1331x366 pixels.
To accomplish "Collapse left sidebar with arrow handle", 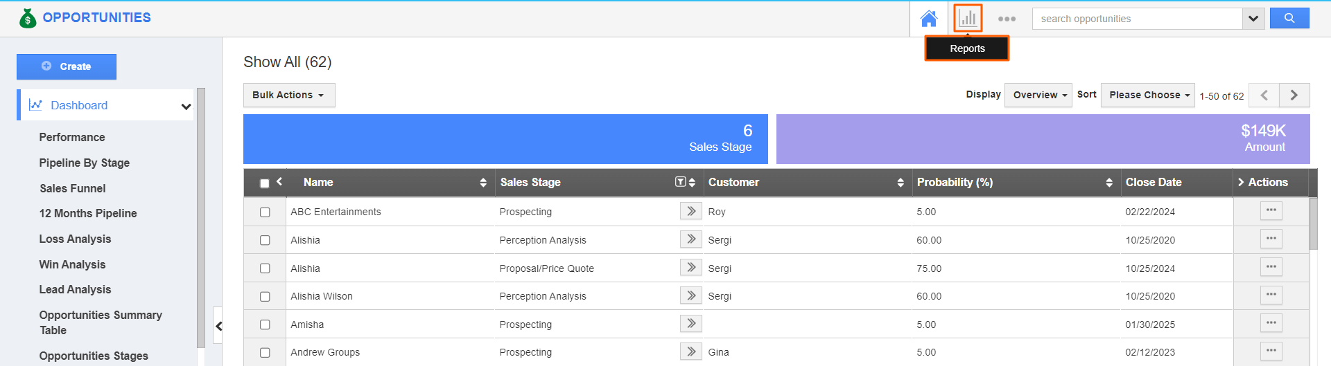I will click(x=218, y=326).
